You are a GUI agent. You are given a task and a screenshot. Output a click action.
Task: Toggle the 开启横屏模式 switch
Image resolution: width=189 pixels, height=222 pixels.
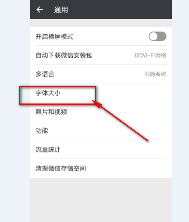pyautogui.click(x=157, y=36)
